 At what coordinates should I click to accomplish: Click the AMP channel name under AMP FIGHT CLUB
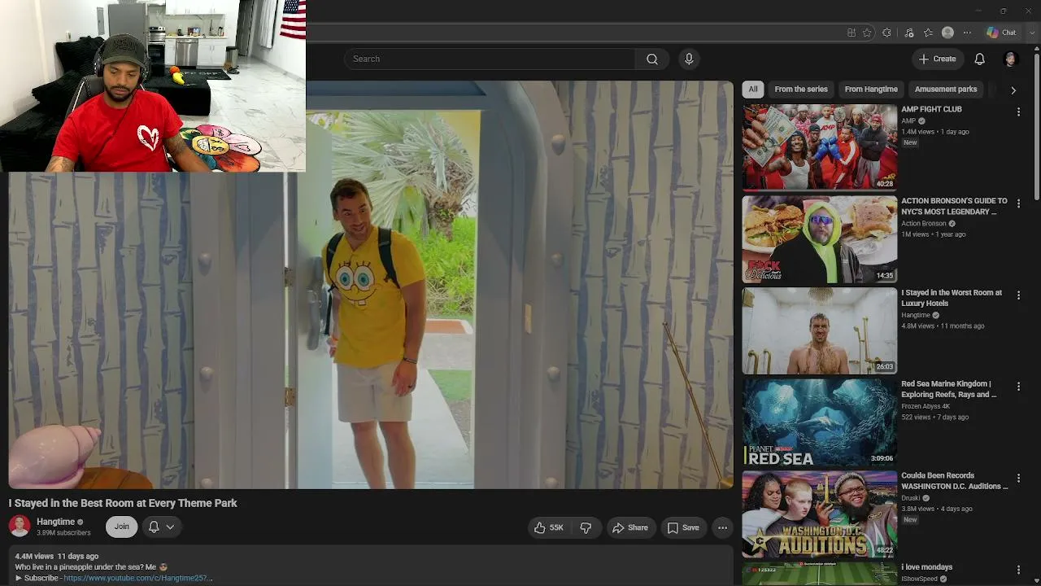[x=908, y=121]
